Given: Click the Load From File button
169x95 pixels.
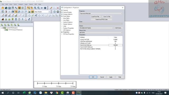Looking at the screenshot, I should click(95, 17).
